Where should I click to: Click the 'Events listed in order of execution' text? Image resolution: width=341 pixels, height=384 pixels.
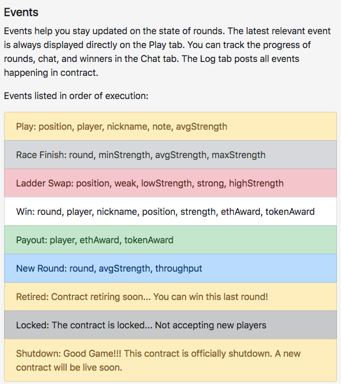(x=76, y=96)
